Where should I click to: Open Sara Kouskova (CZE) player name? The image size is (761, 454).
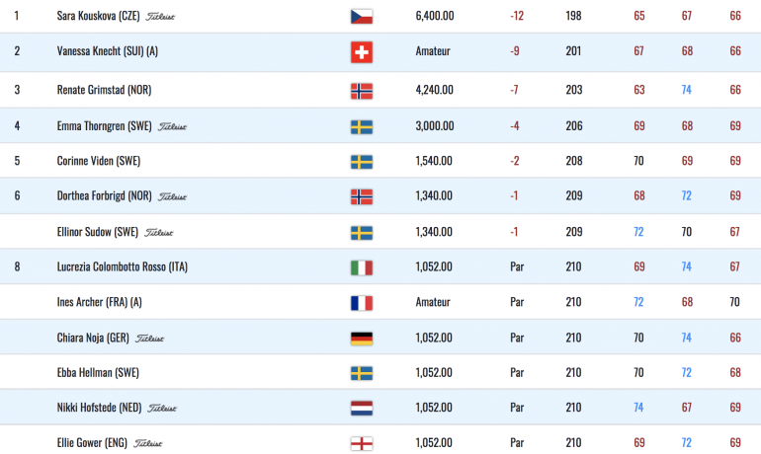98,16
